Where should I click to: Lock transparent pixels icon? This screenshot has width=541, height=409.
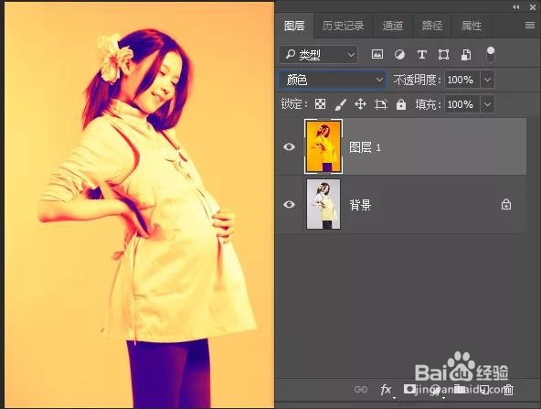(x=320, y=104)
